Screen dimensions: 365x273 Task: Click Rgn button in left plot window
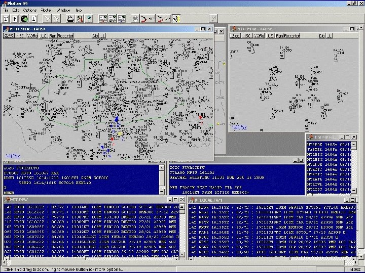pos(53,36)
